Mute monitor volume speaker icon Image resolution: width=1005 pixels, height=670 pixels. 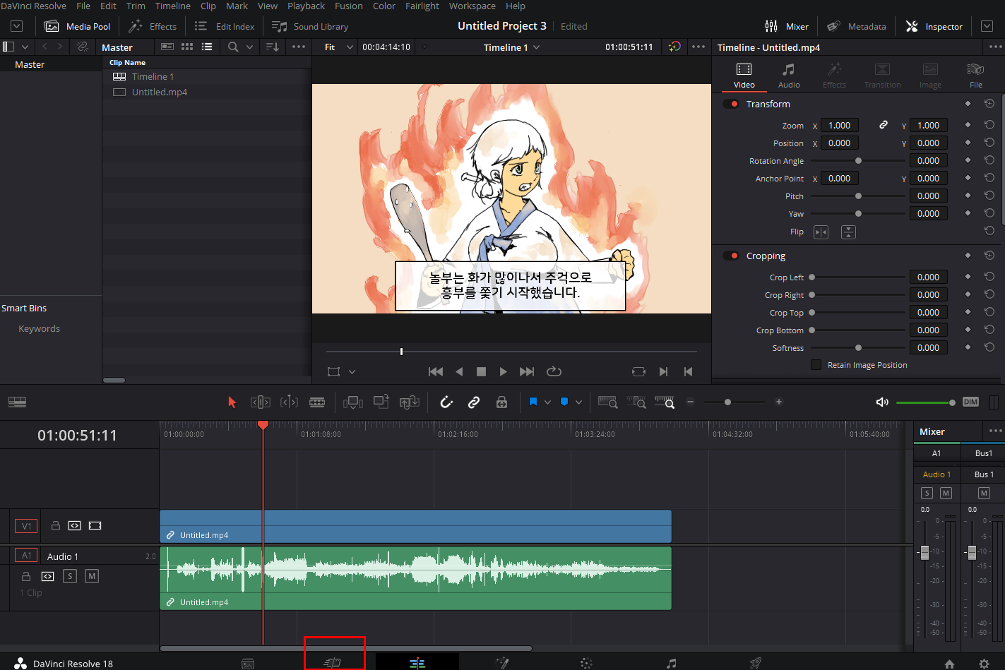(x=882, y=402)
